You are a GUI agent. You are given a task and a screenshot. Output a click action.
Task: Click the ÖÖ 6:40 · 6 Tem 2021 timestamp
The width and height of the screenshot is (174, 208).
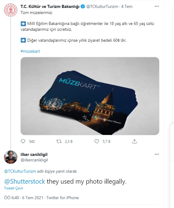tap(24, 198)
